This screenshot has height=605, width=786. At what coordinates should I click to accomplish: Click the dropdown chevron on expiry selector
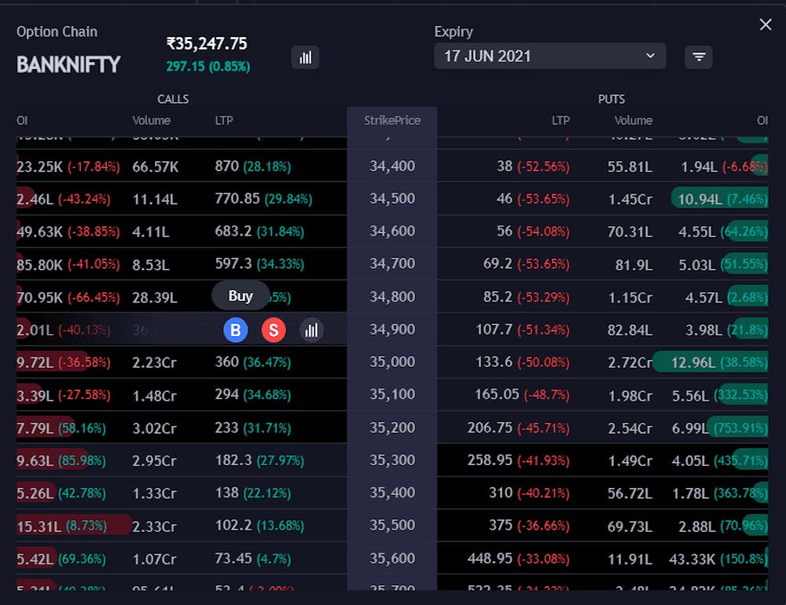point(650,56)
